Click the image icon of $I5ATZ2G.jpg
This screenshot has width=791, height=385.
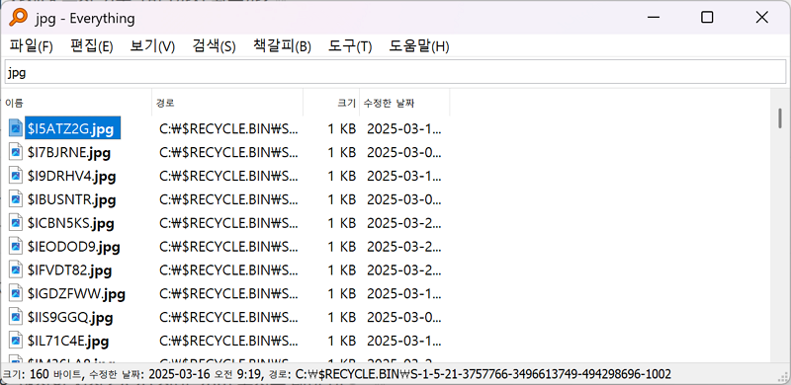point(17,128)
